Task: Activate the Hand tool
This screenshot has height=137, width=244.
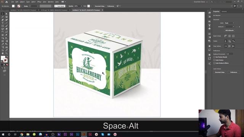Action: [x=3, y=53]
